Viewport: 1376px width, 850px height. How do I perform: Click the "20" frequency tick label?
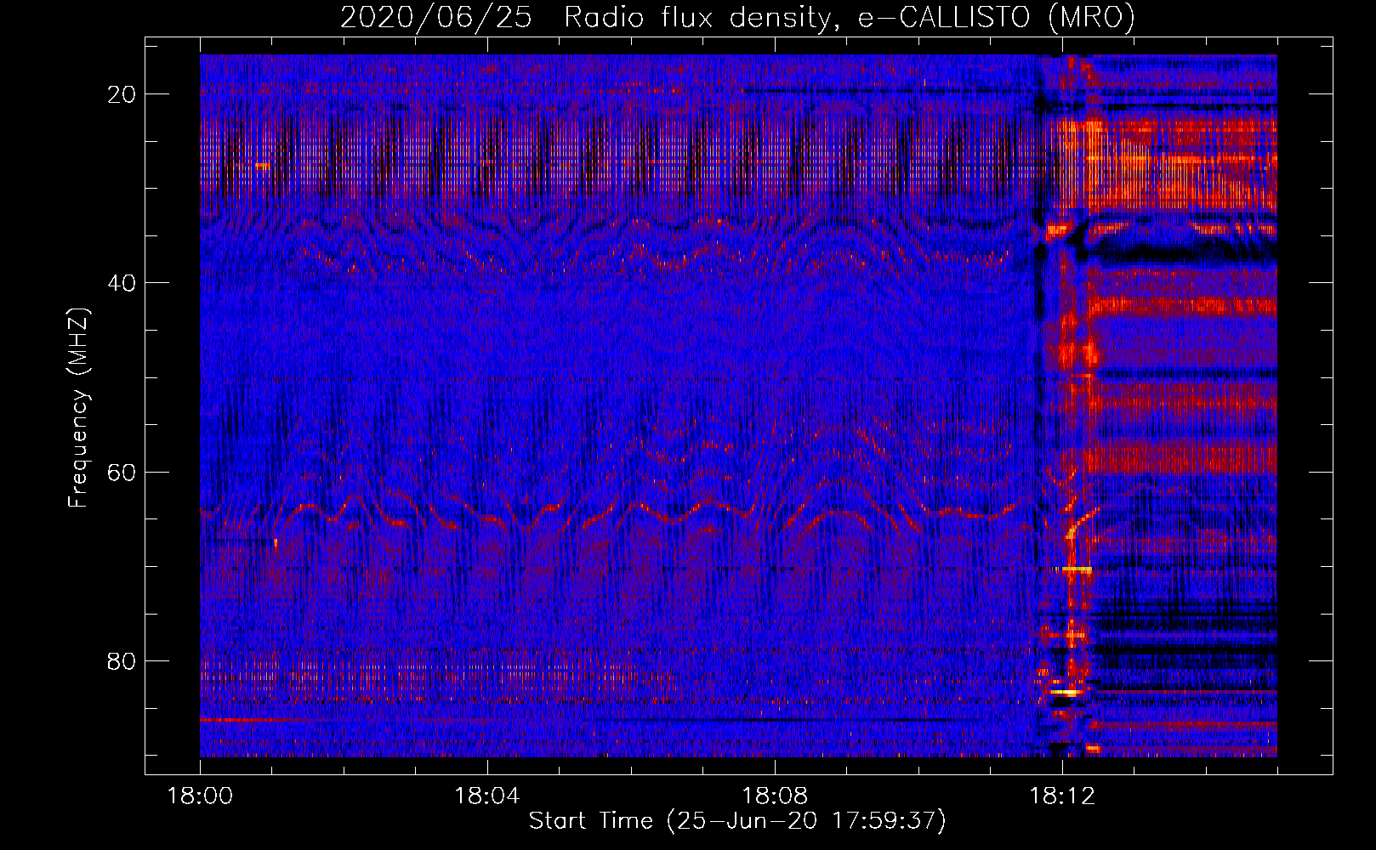(122, 94)
